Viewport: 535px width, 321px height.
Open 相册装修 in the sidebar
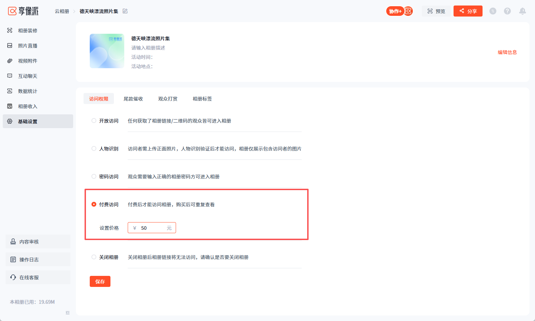pyautogui.click(x=28, y=31)
